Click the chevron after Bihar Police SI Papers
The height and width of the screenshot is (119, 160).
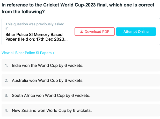pos(54,53)
